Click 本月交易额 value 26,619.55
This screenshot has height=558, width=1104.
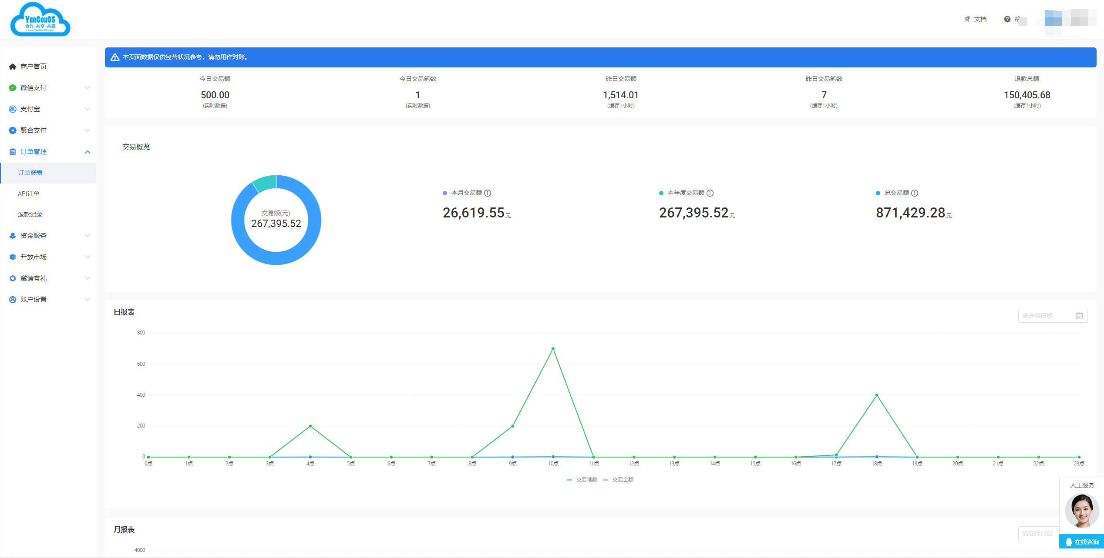coord(474,213)
